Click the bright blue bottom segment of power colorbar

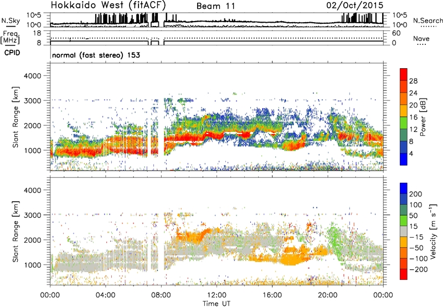[404, 159]
